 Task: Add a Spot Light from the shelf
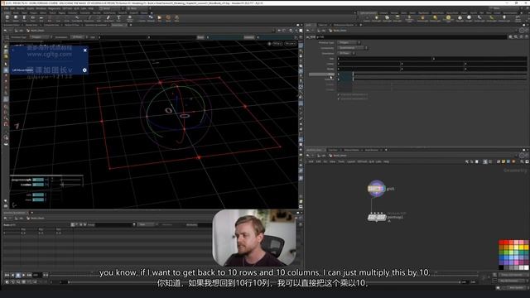387,18
